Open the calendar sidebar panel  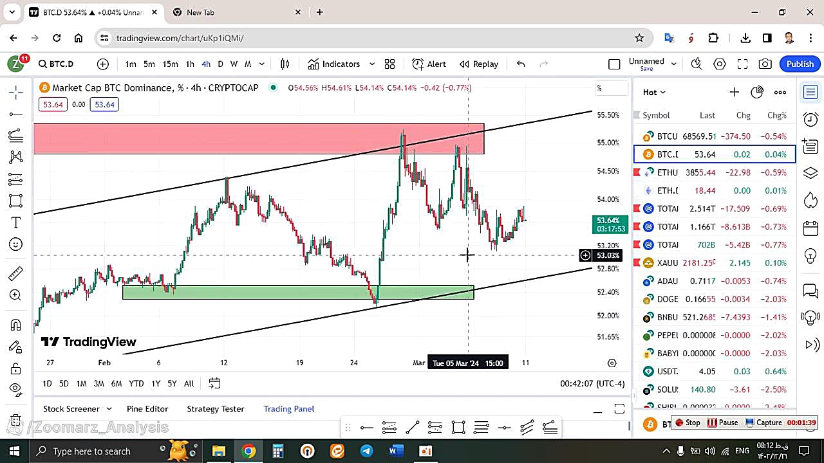pyautogui.click(x=810, y=228)
